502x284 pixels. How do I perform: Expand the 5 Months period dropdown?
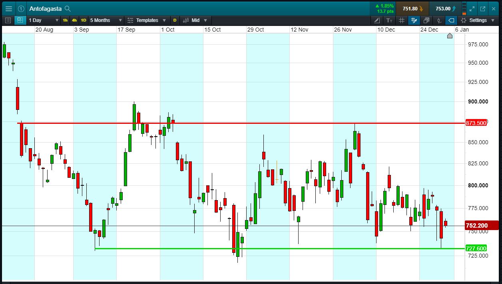coord(106,20)
